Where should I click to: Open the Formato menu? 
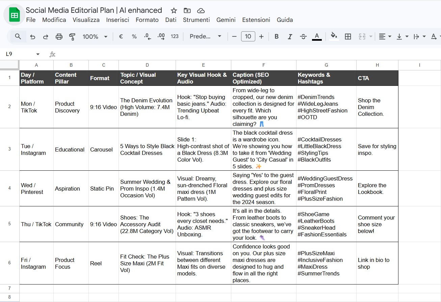147,20
